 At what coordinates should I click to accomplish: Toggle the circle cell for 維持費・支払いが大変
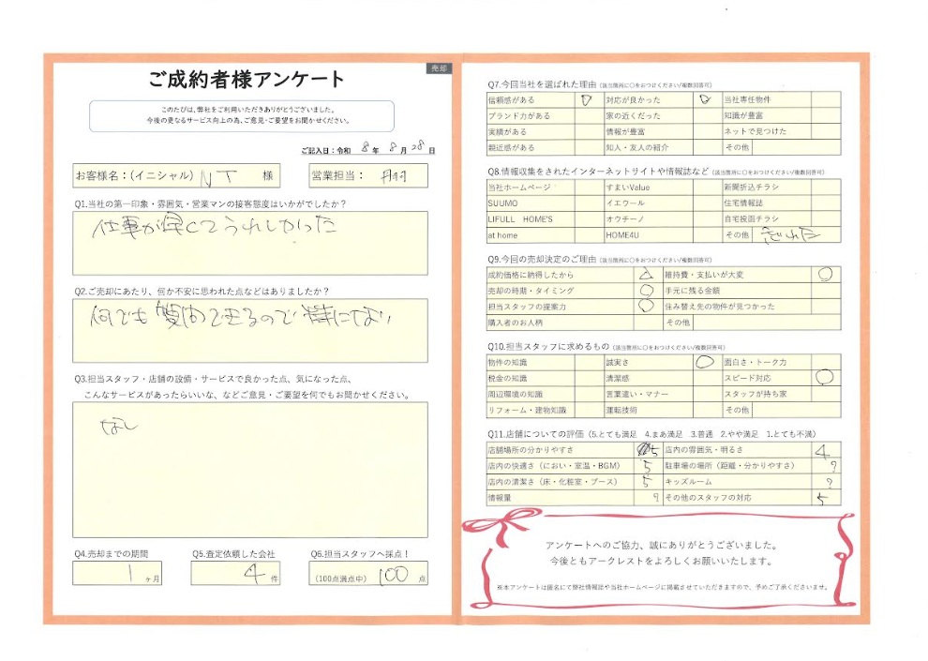point(826,275)
